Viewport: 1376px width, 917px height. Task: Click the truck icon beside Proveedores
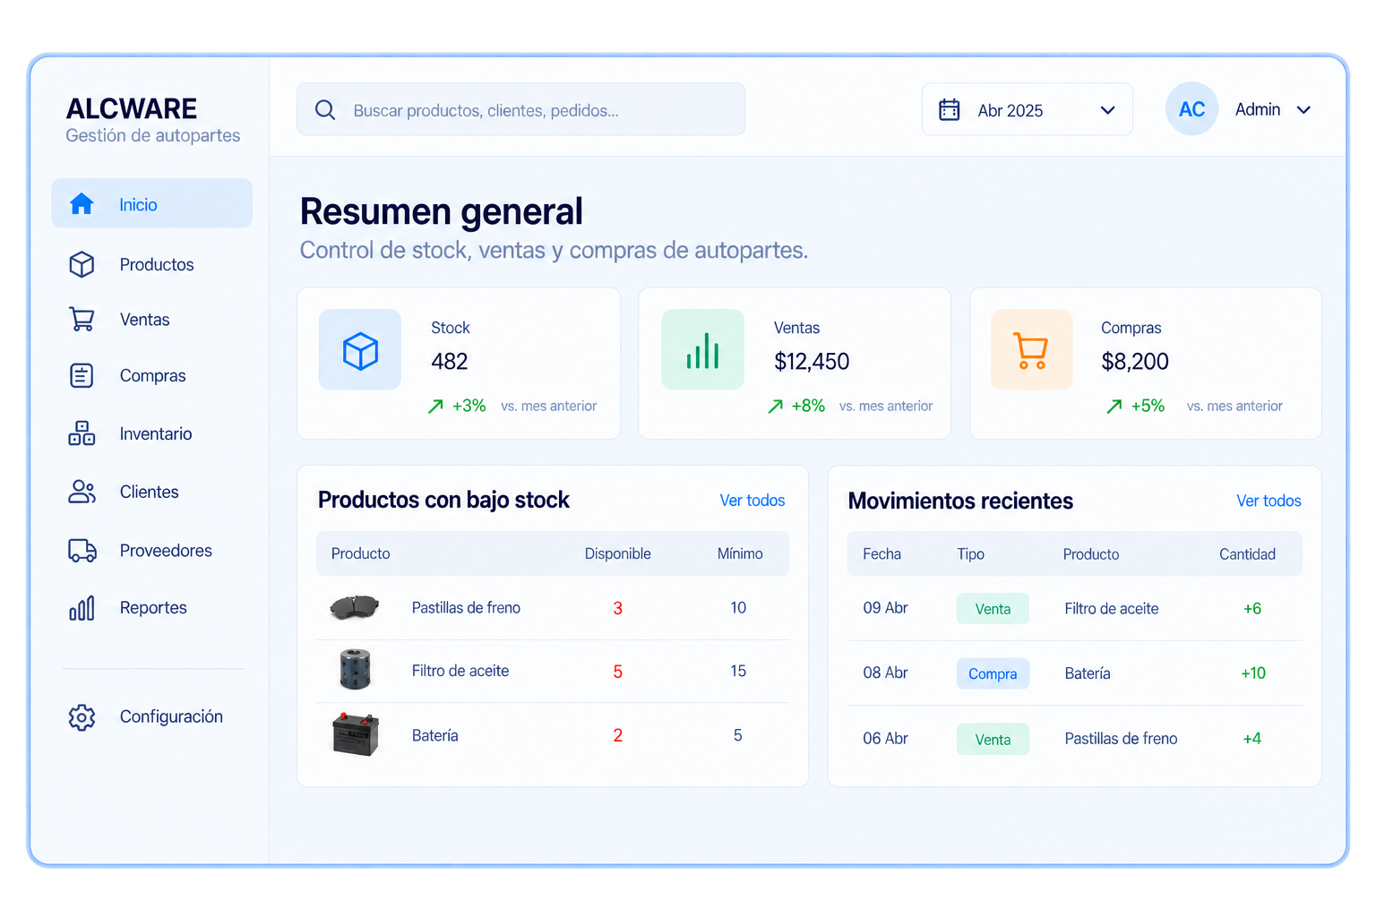pyautogui.click(x=82, y=551)
